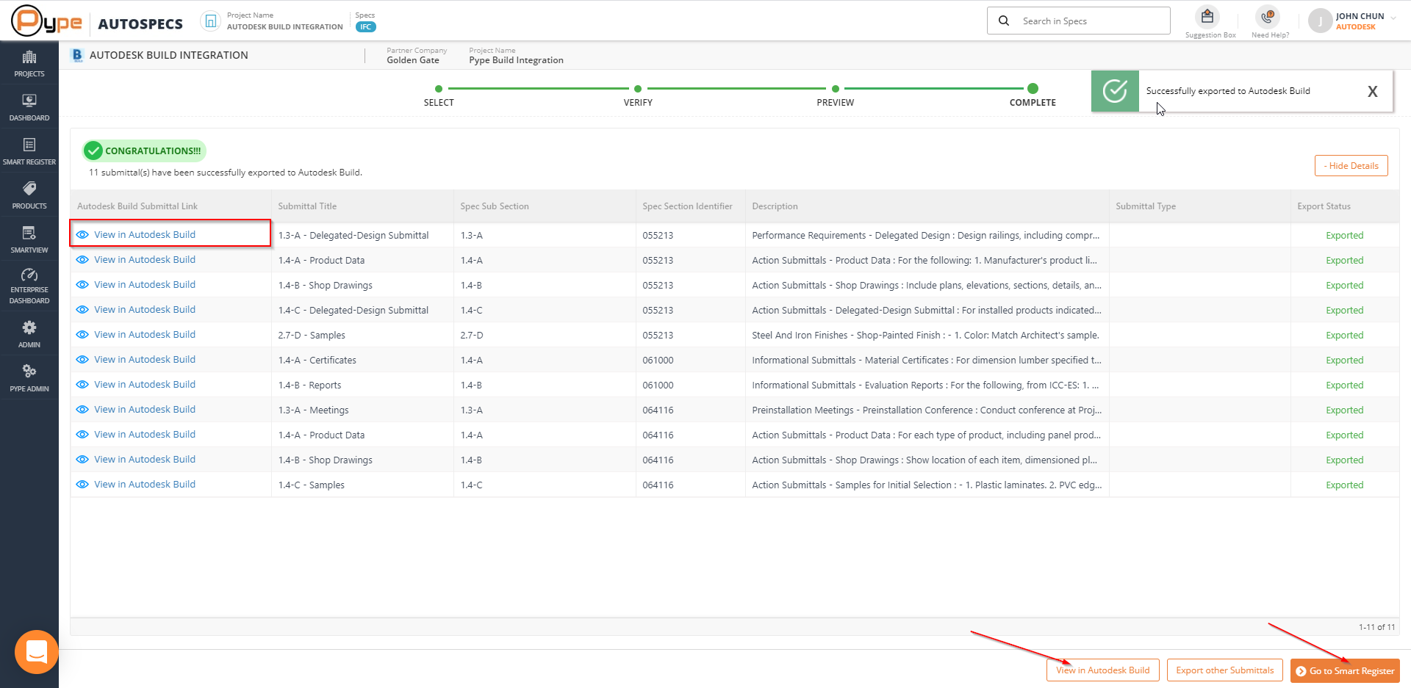Click the Pype logo
The height and width of the screenshot is (688, 1411).
[x=47, y=21]
